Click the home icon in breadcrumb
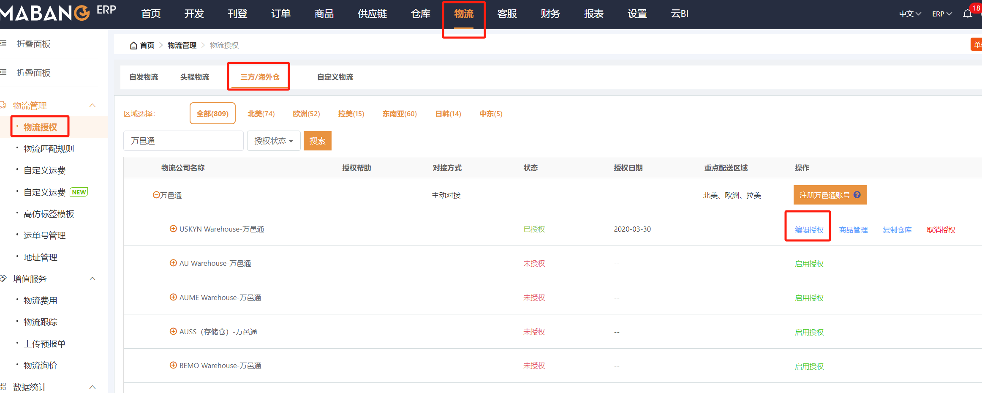Viewport: 982px width, 393px height. coord(133,45)
